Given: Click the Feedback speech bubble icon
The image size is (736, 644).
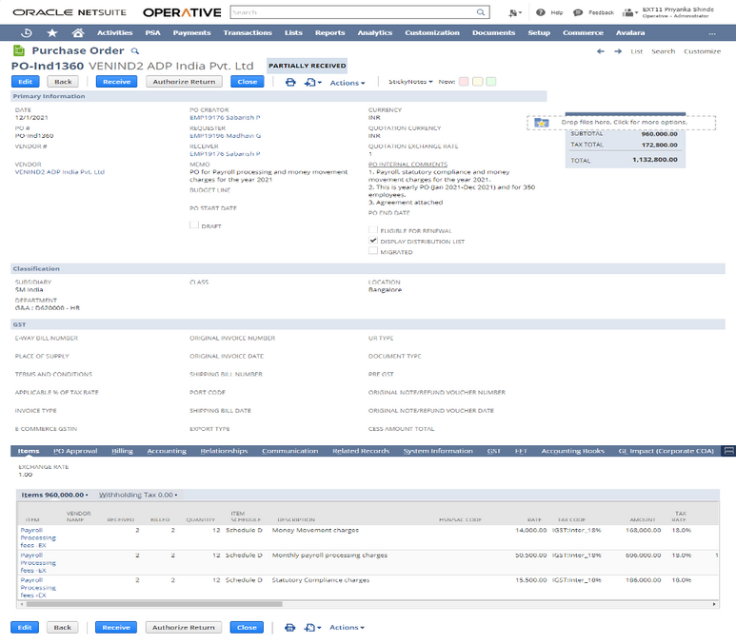Looking at the screenshot, I should (578, 12).
